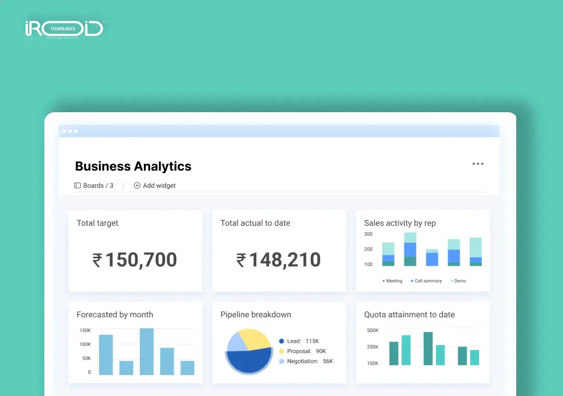
Task: Click the Add widget button
Action: point(155,185)
